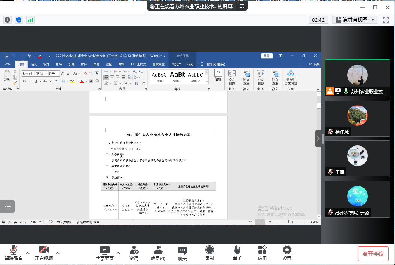Open the meeting info icon
The width and height of the screenshot is (395, 265).
[7, 20]
